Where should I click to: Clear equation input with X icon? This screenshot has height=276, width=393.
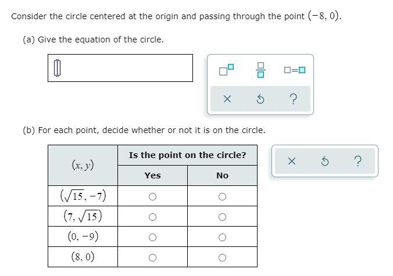tap(227, 99)
